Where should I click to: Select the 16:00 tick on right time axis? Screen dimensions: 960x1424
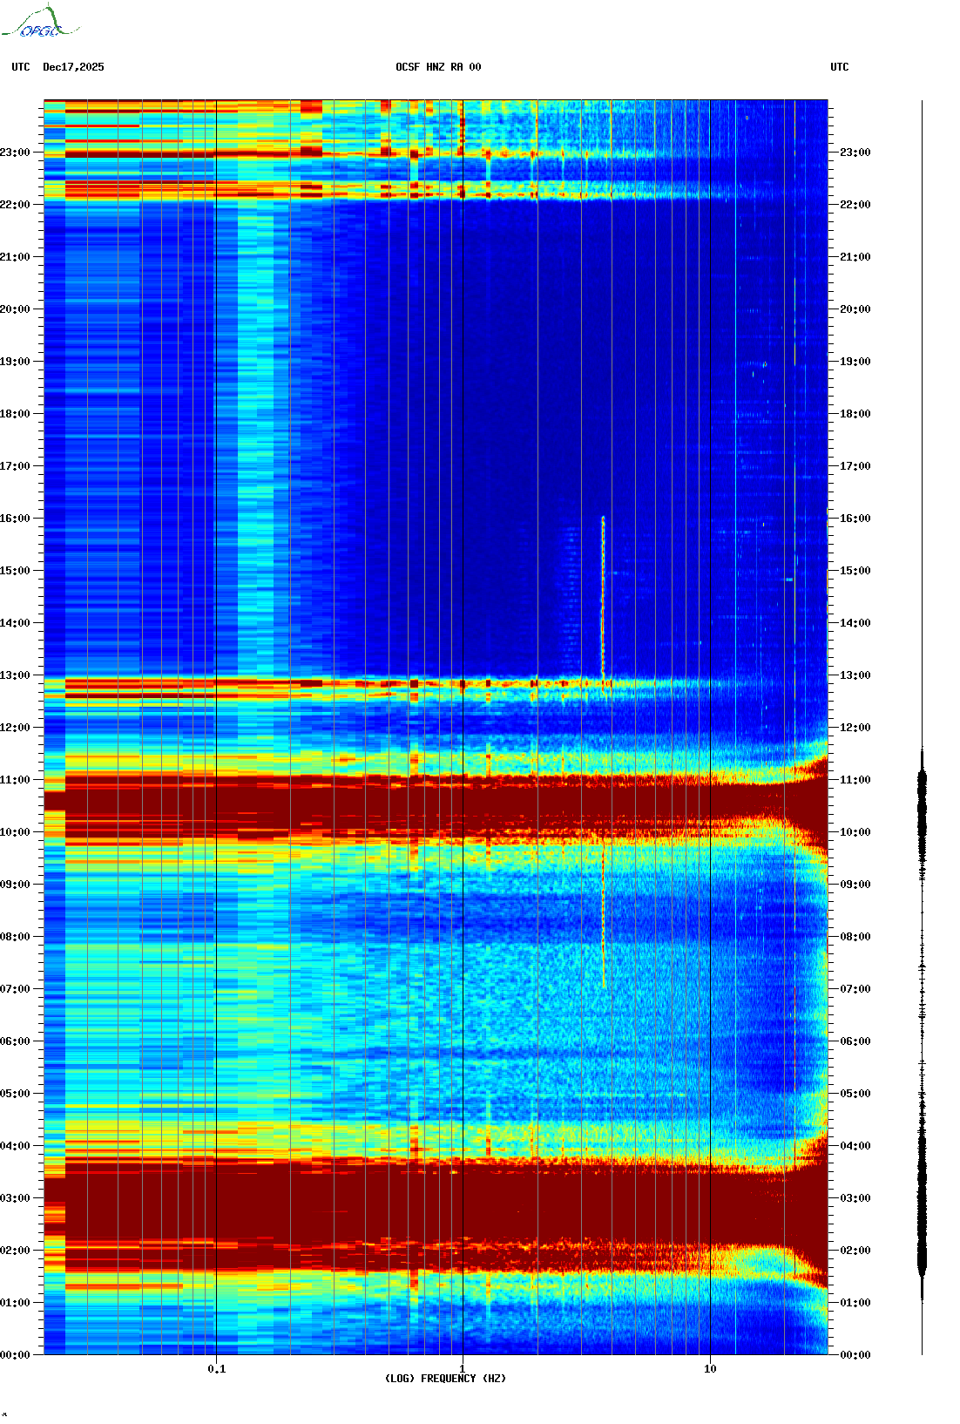click(x=855, y=519)
